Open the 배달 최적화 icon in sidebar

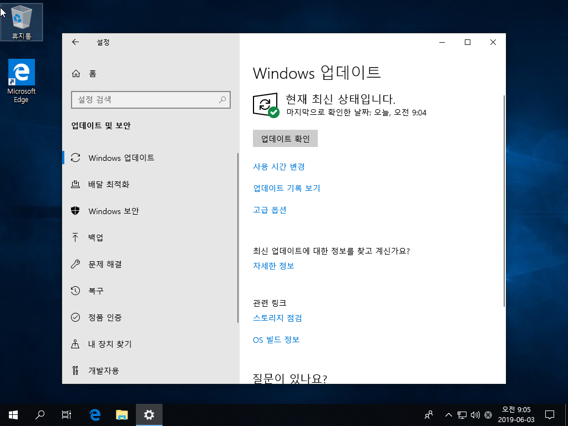[75, 184]
